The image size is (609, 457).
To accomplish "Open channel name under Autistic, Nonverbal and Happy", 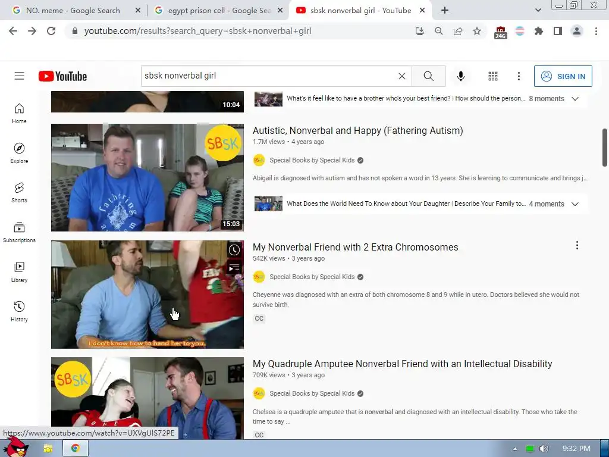I will coord(312,160).
